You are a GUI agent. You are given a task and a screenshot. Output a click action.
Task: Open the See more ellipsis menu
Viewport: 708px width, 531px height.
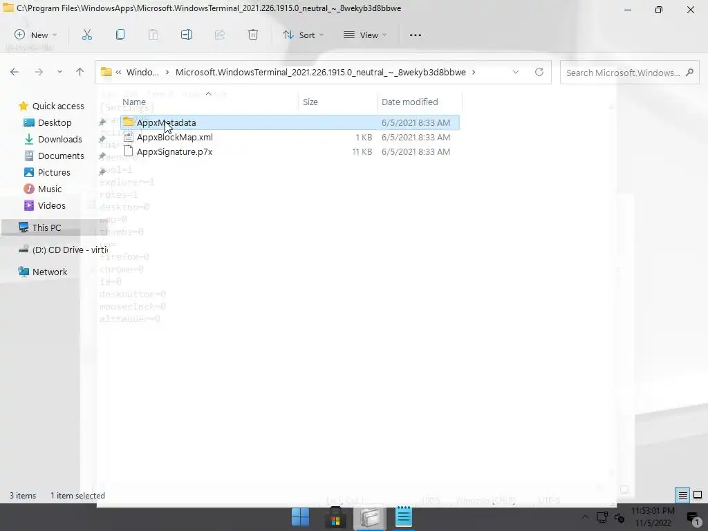(416, 35)
